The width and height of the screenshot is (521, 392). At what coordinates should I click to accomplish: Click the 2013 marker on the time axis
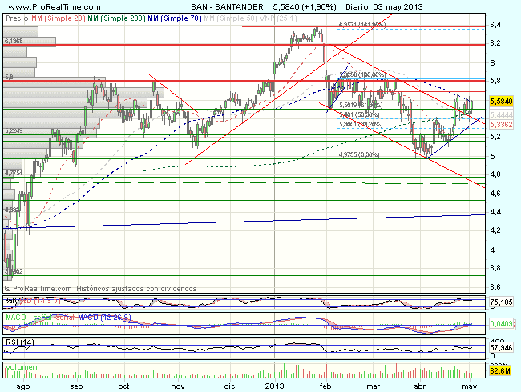pyautogui.click(x=274, y=385)
